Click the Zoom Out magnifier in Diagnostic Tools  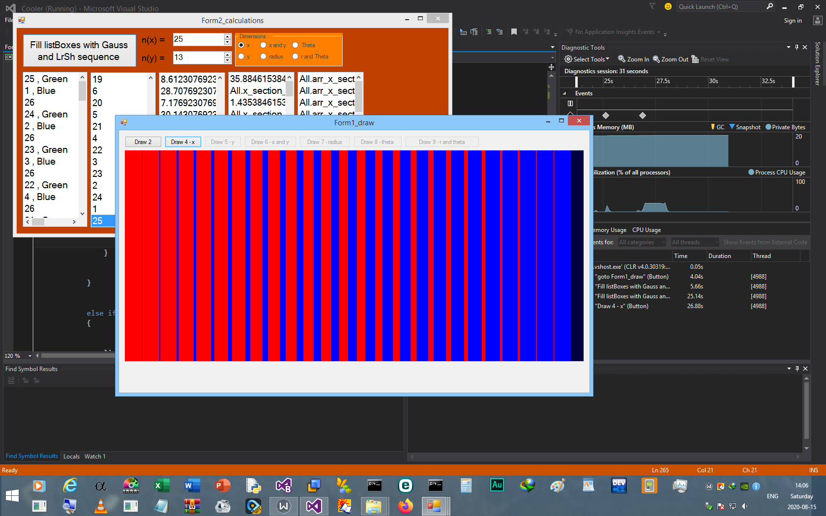pos(656,59)
